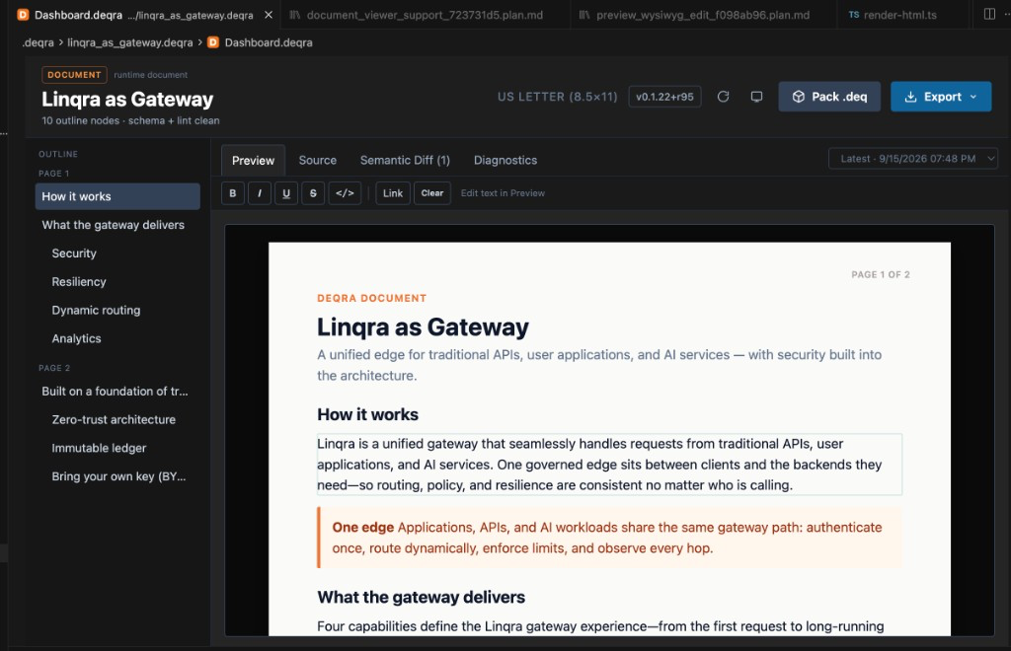The height and width of the screenshot is (651, 1011).
Task: Select the Security outline node
Action: 117,253
